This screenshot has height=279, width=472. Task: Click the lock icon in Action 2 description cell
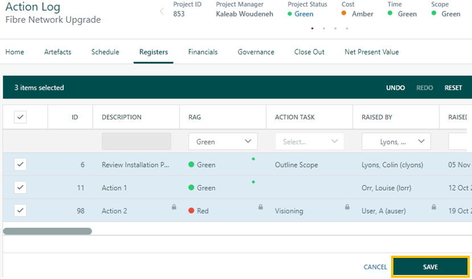(x=174, y=207)
